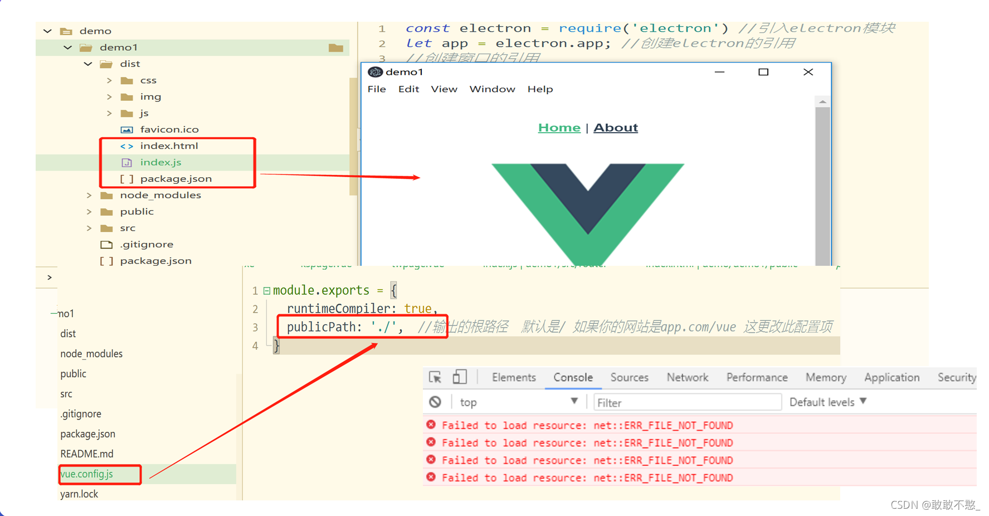
Task: Follow the Home link in the Vue app
Action: [x=559, y=128]
